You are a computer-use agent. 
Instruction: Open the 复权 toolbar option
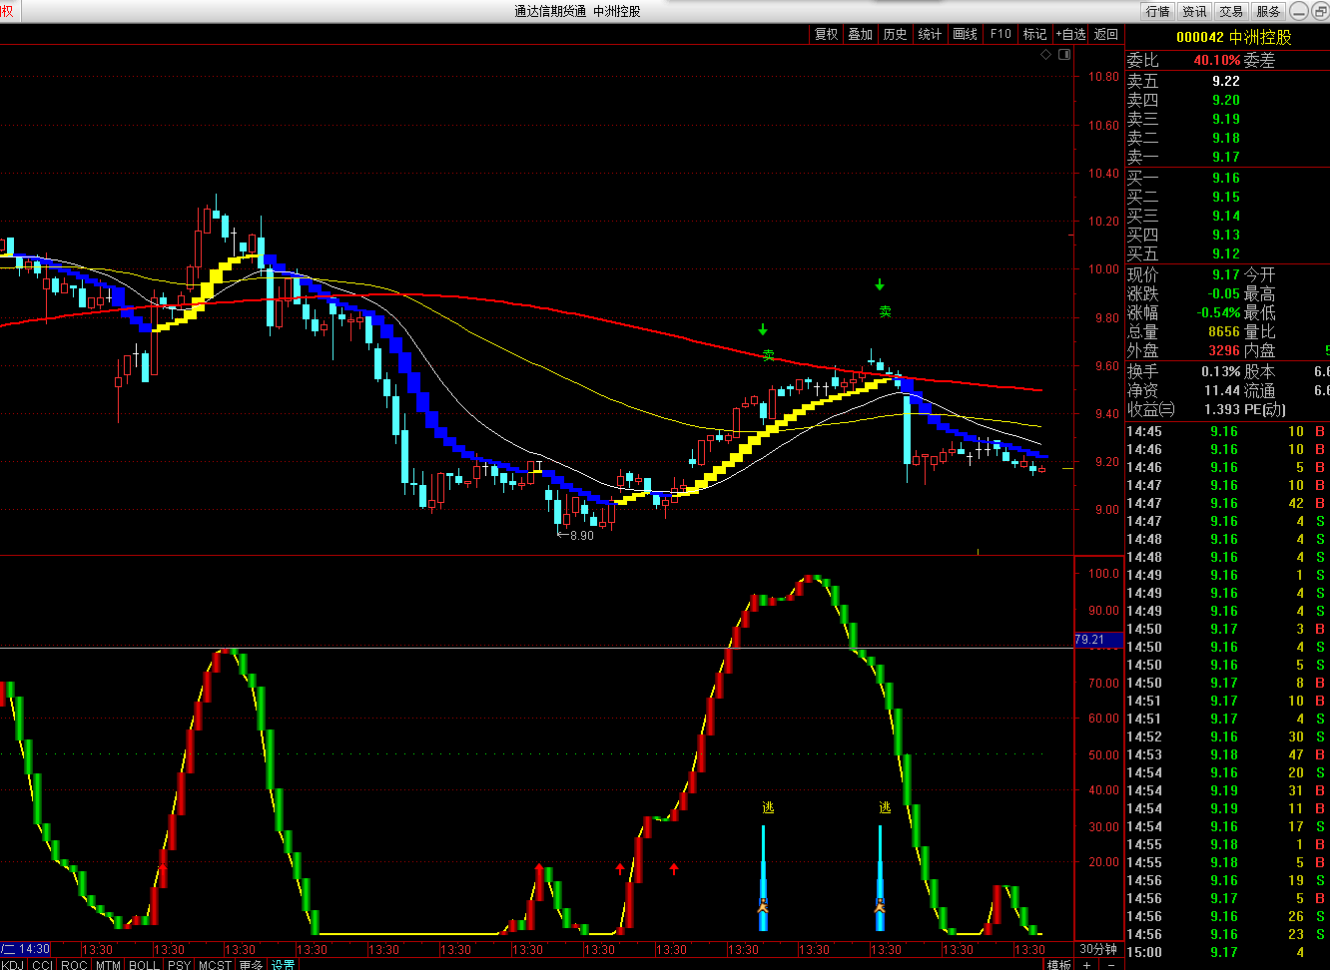(827, 34)
